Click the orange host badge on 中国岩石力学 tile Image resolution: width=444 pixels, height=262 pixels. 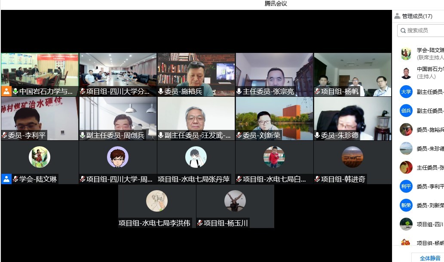tap(6, 91)
